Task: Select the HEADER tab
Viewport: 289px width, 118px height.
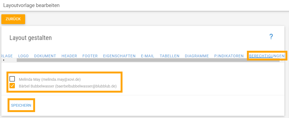Action: [69, 56]
